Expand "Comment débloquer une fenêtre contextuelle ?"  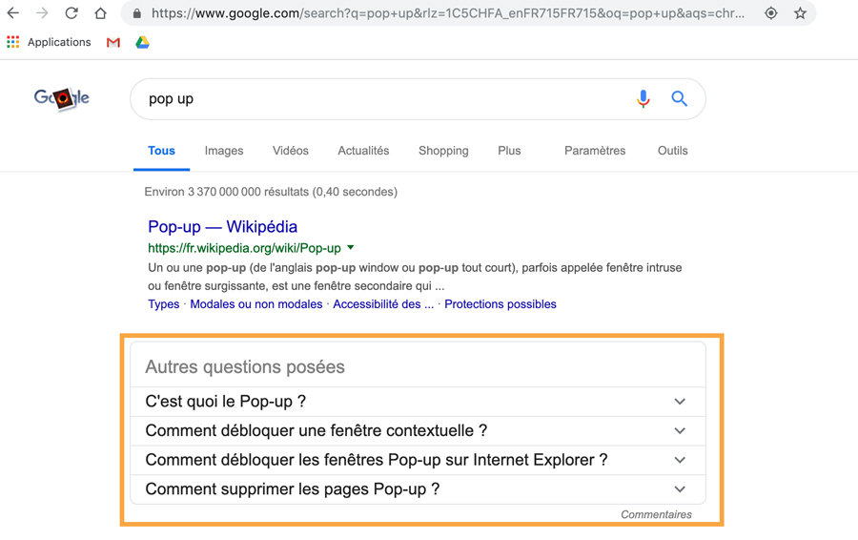pyautogui.click(x=418, y=430)
